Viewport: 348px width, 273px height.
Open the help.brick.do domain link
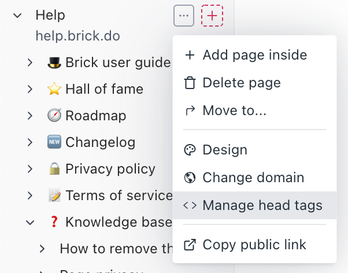(x=77, y=36)
